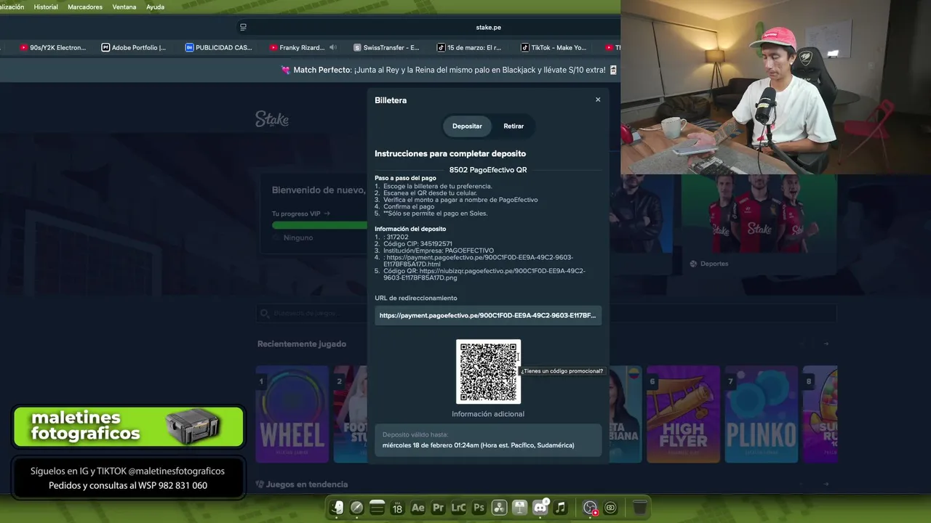Click Institución/Empresa: PAGOEFECTIVO text

439,251
